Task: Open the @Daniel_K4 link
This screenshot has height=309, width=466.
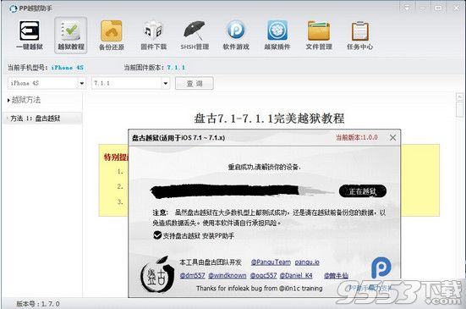Action: coord(296,275)
